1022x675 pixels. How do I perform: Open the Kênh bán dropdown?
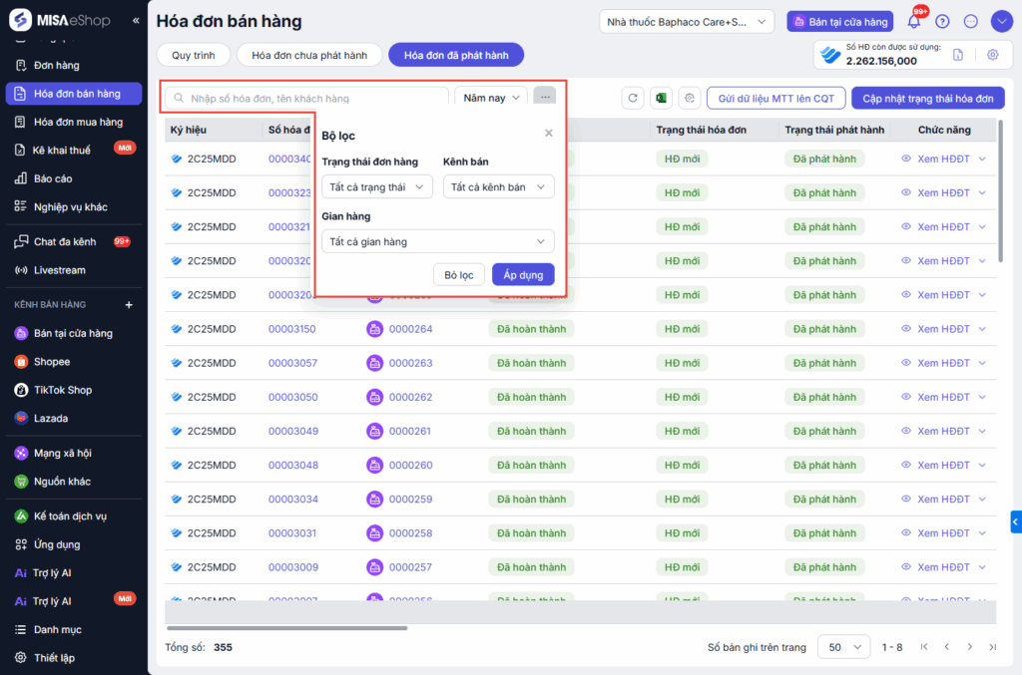tap(498, 186)
